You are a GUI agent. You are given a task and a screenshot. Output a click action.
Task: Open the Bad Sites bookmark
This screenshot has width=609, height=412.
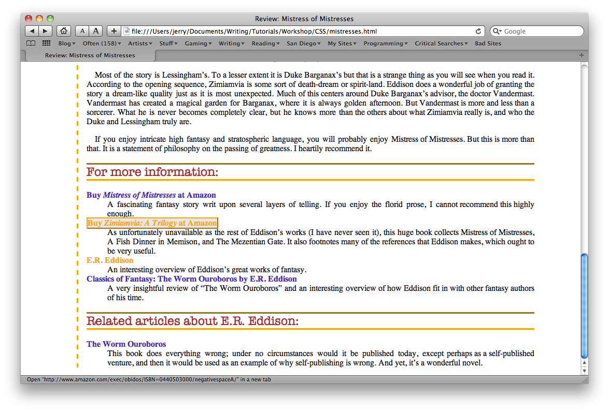coord(488,43)
